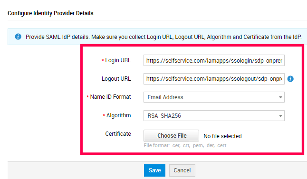Click the SAML IdP details banner text
Viewport: 307px width, 179px height.
pyautogui.click(x=163, y=37)
